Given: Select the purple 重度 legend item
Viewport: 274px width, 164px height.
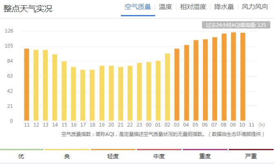Looking at the screenshot, I should click(205, 150).
